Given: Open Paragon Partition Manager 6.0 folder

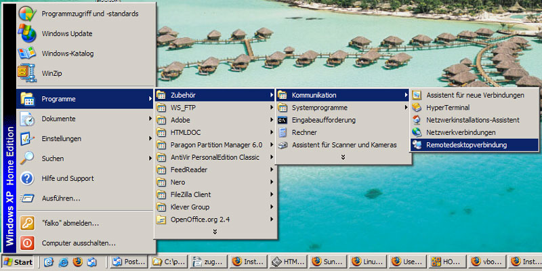Looking at the screenshot, I should pos(215,145).
